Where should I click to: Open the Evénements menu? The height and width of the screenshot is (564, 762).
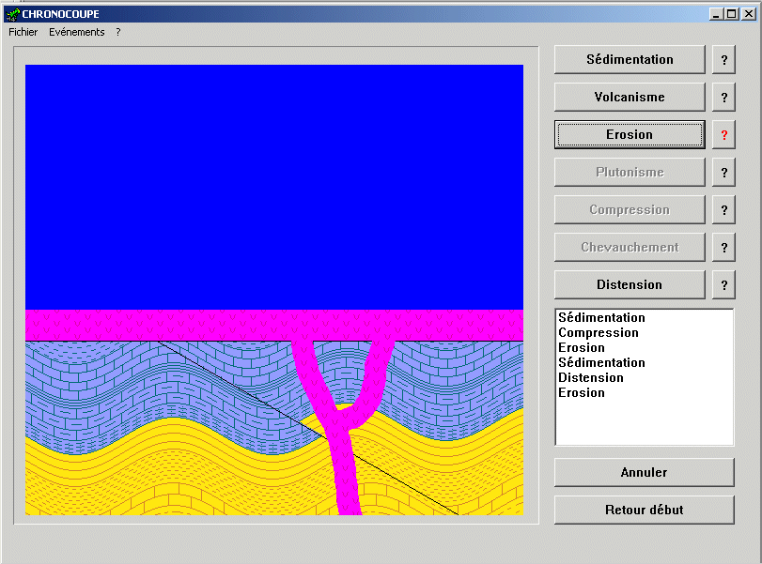pos(77,32)
